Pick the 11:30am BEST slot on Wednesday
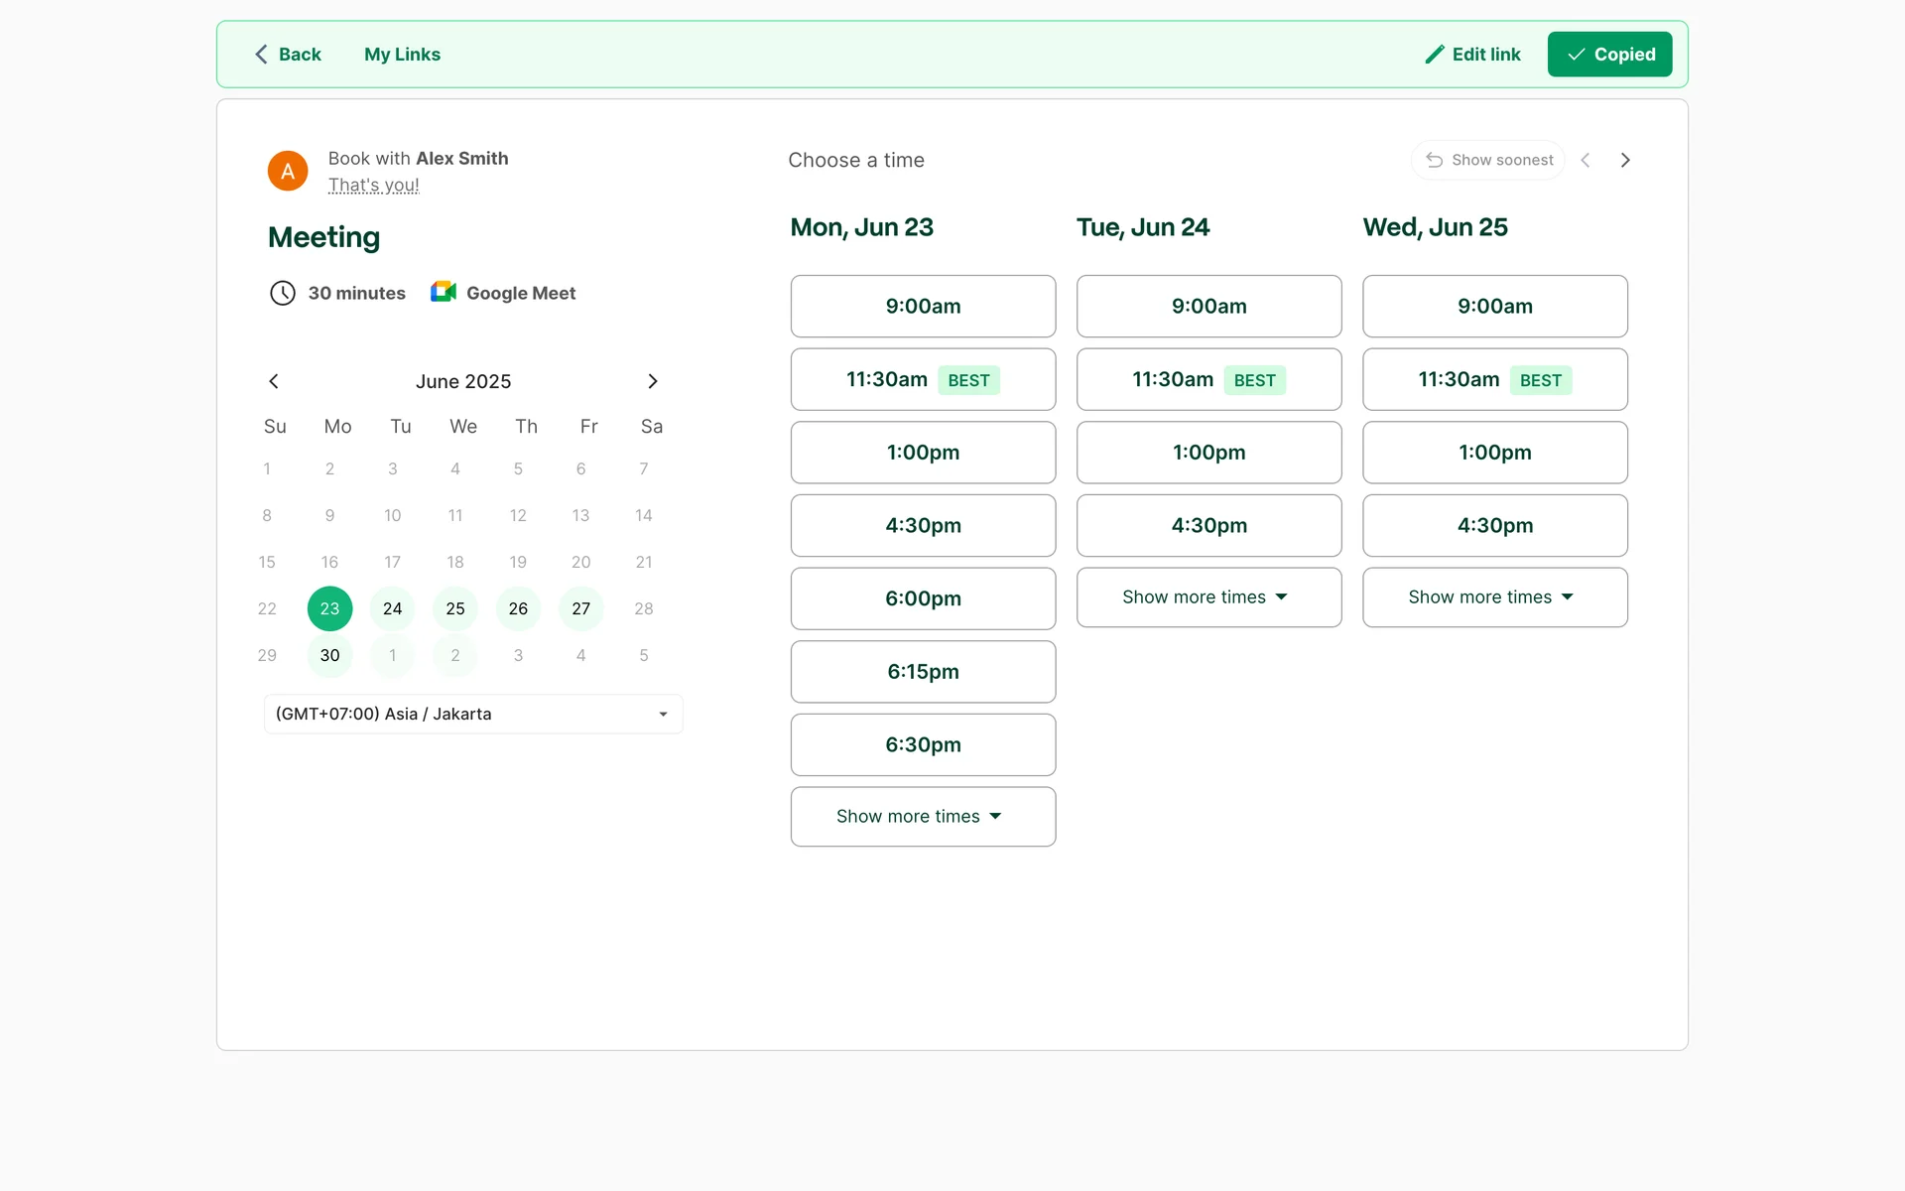Image resolution: width=1905 pixels, height=1191 pixels. [1493, 379]
